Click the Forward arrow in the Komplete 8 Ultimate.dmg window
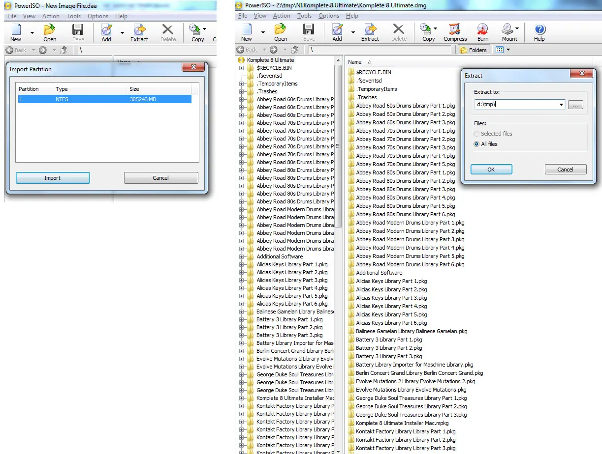The height and width of the screenshot is (454, 602). (x=274, y=50)
